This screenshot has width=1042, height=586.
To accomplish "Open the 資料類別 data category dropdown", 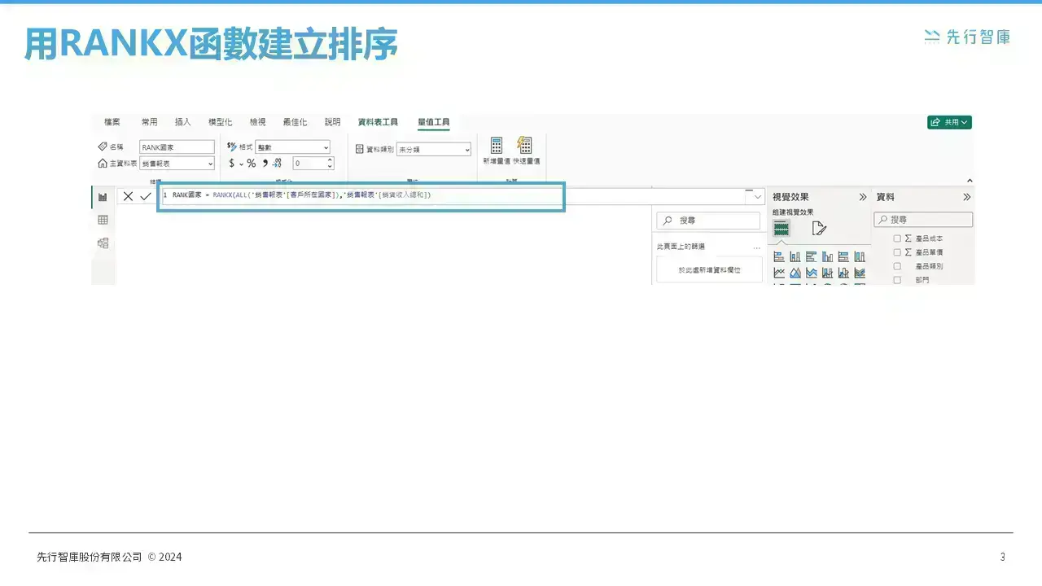I will coord(433,150).
